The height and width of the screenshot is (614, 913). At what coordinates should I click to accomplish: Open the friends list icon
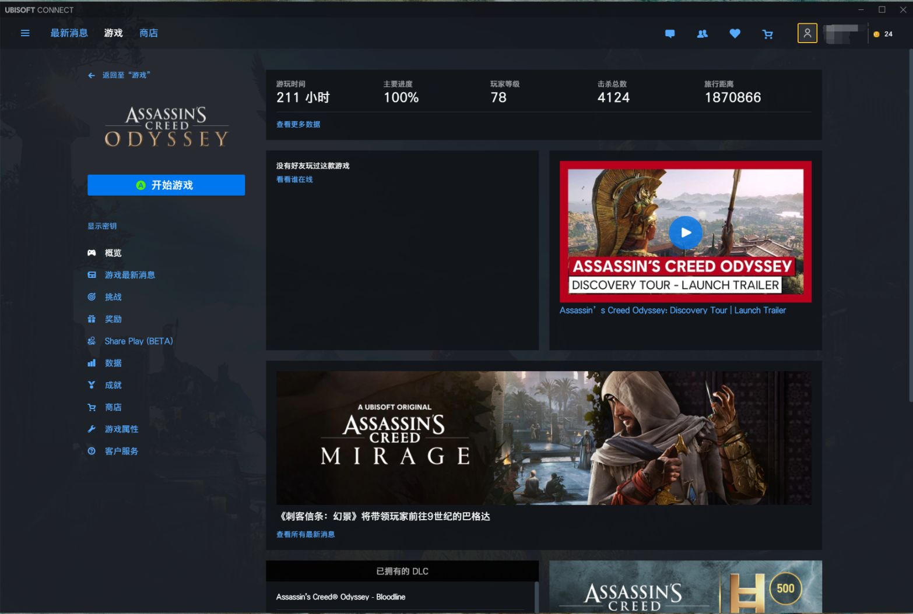point(703,34)
